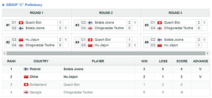Viewport: 212px width, 98px height.
Task: Click the Finnish flag in match #3
Action: (90, 23)
